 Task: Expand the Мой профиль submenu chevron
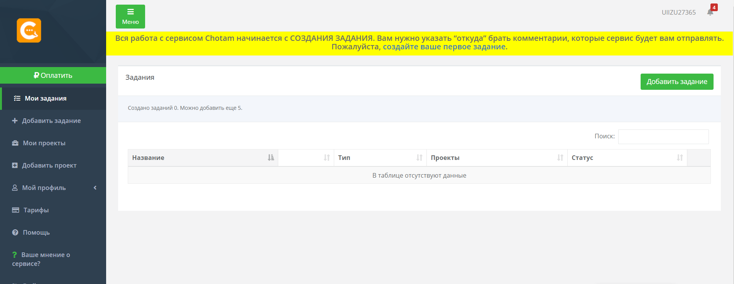95,188
